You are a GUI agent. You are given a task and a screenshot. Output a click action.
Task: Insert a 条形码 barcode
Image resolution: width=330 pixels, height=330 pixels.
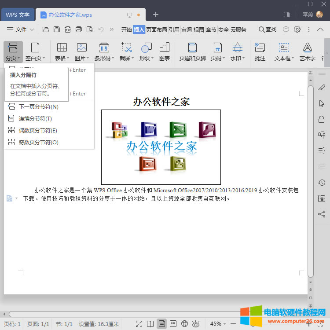(104, 48)
